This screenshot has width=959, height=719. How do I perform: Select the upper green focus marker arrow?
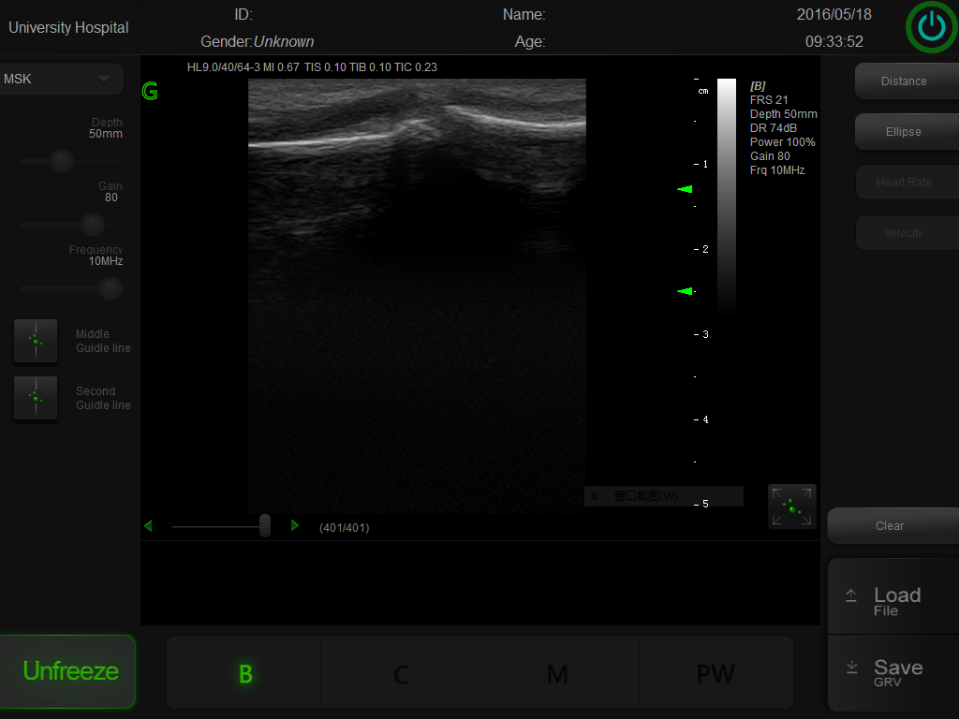point(685,189)
